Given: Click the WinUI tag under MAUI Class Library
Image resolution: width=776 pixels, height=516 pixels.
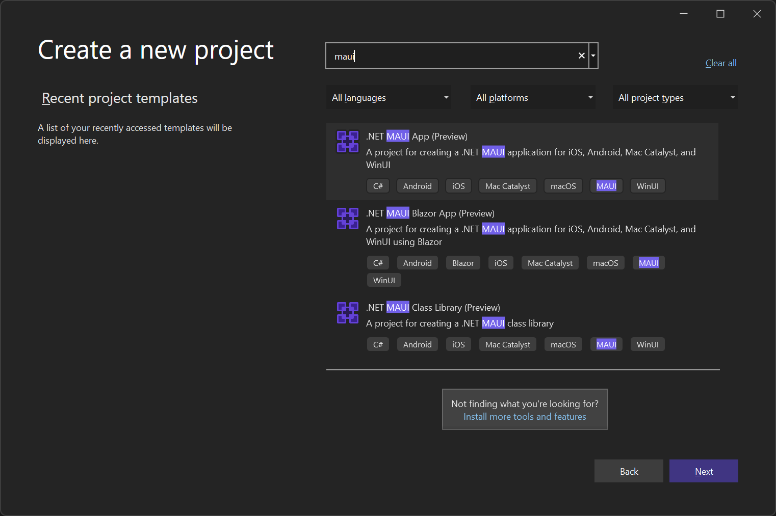Looking at the screenshot, I should click(647, 344).
